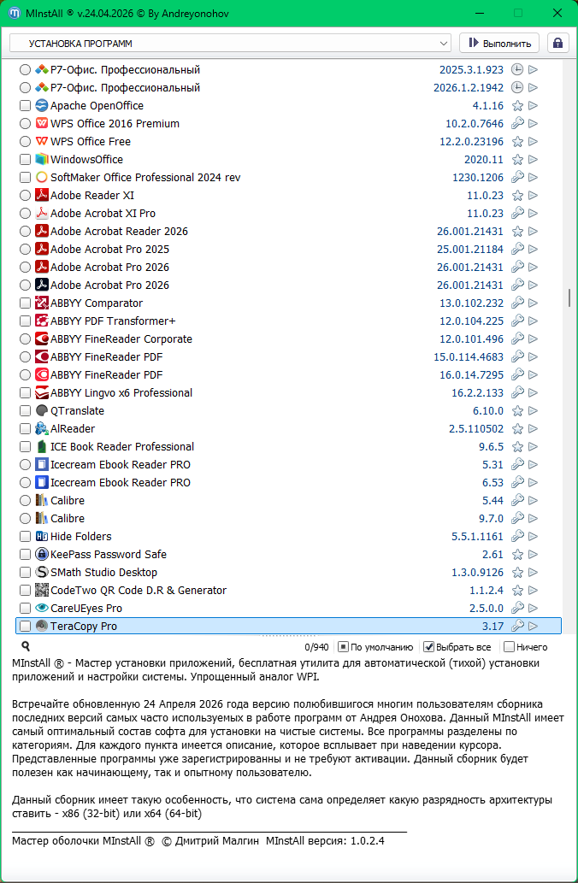
Task: Uncheck the 'Выбрать все' checkbox
Action: 429,647
